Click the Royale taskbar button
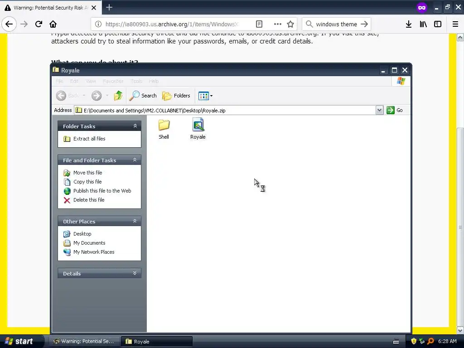Viewport: 464px width, 348px height. pyautogui.click(x=156, y=341)
